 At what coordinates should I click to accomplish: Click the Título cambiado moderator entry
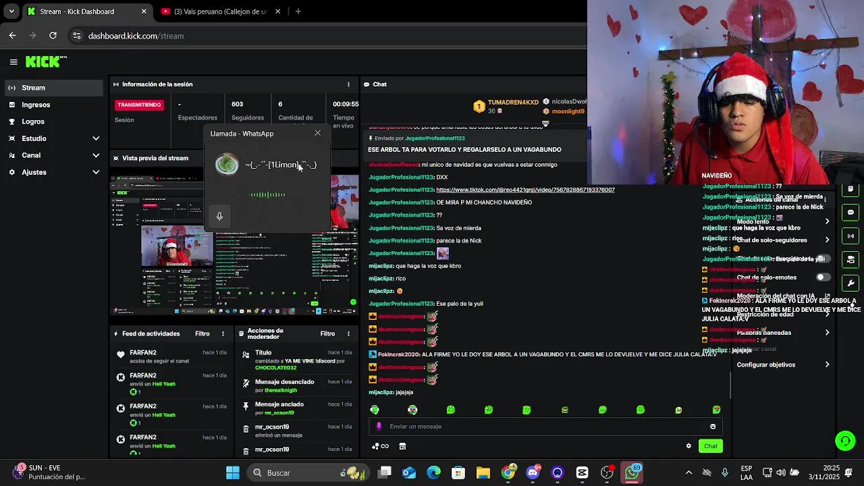click(x=298, y=360)
